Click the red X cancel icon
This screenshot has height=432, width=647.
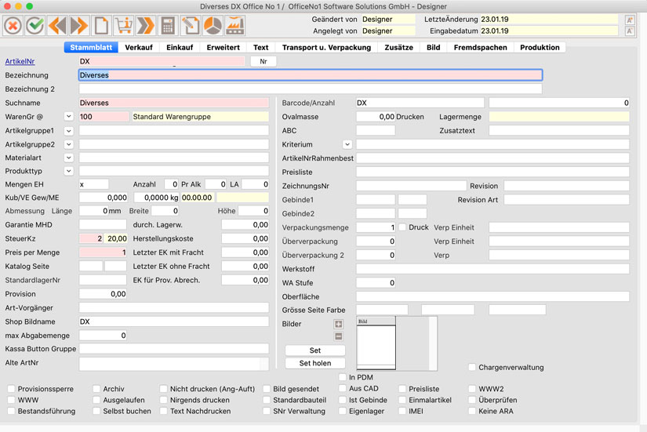coord(13,26)
